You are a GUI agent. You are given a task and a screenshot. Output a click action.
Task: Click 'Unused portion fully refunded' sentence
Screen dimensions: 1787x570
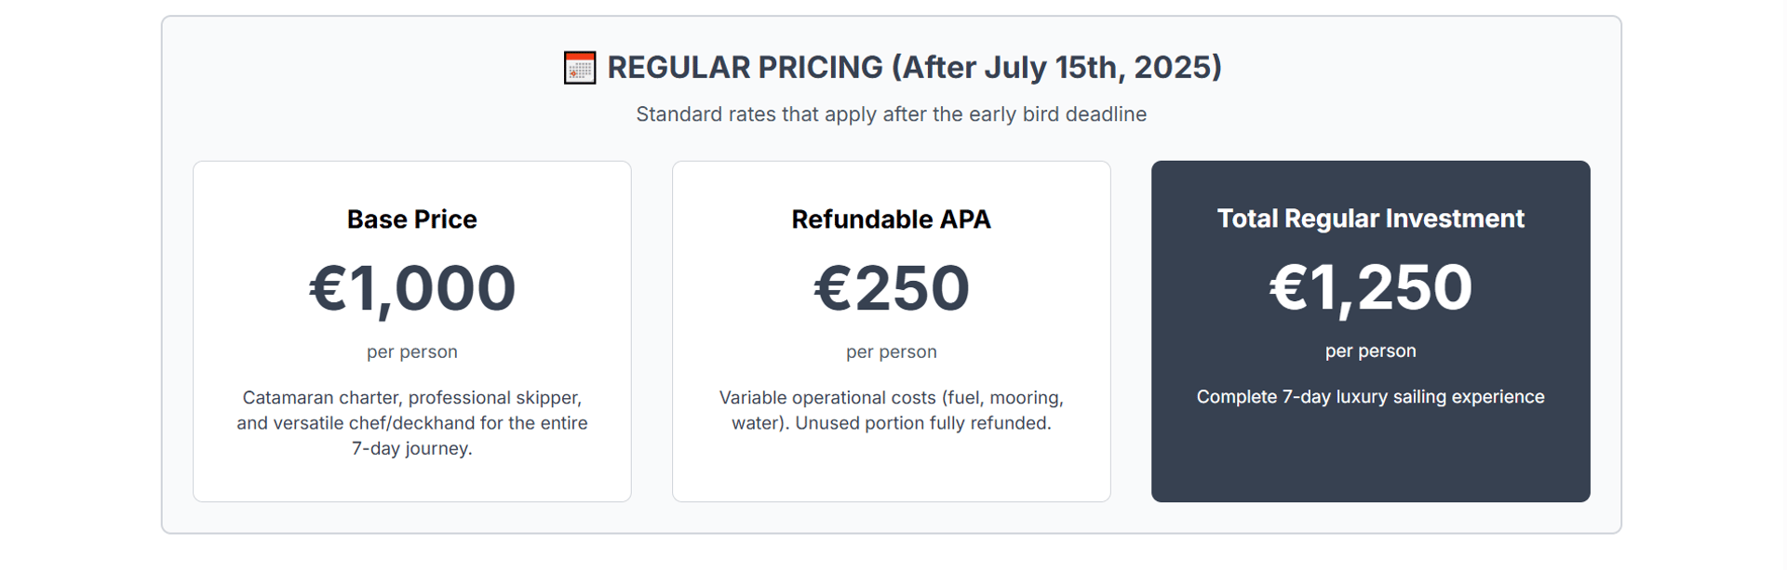(x=923, y=423)
